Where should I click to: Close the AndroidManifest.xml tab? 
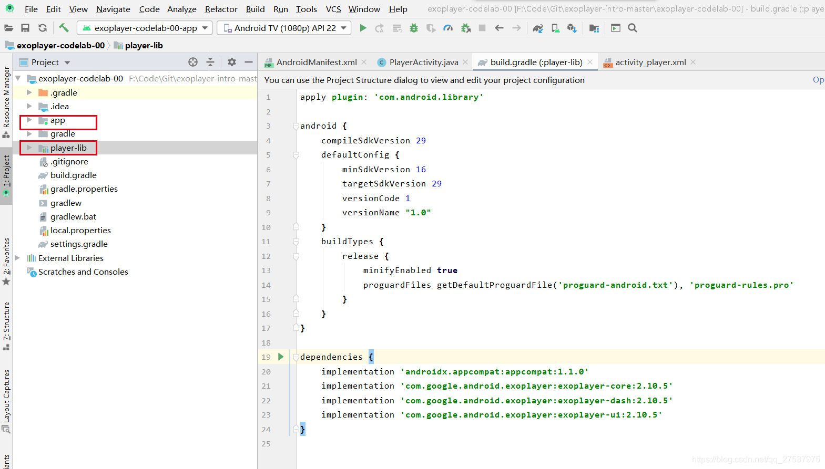364,62
